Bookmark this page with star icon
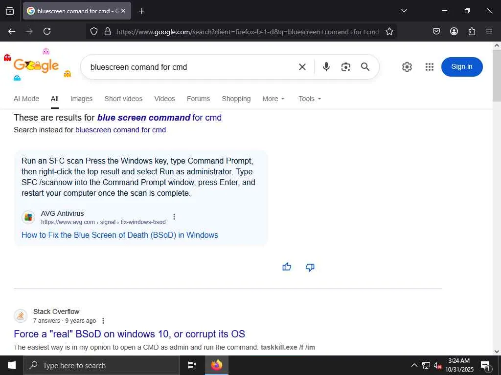 (x=389, y=31)
